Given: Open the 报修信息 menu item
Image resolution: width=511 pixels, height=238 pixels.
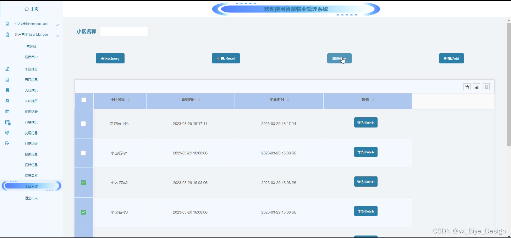Looking at the screenshot, I should [31, 154].
